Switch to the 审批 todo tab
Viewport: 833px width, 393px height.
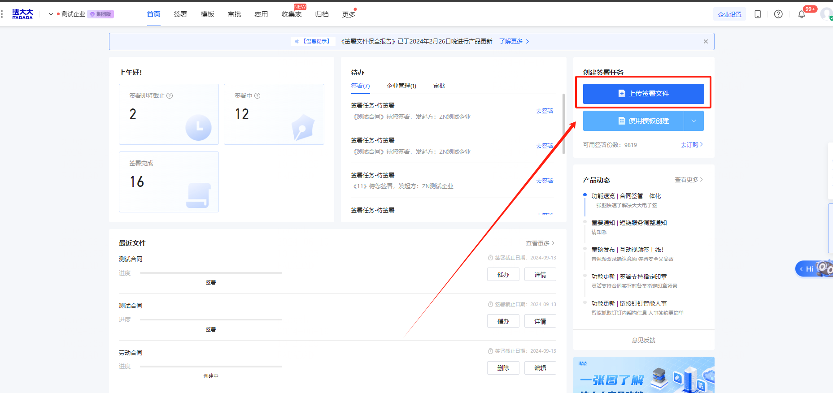pyautogui.click(x=439, y=86)
